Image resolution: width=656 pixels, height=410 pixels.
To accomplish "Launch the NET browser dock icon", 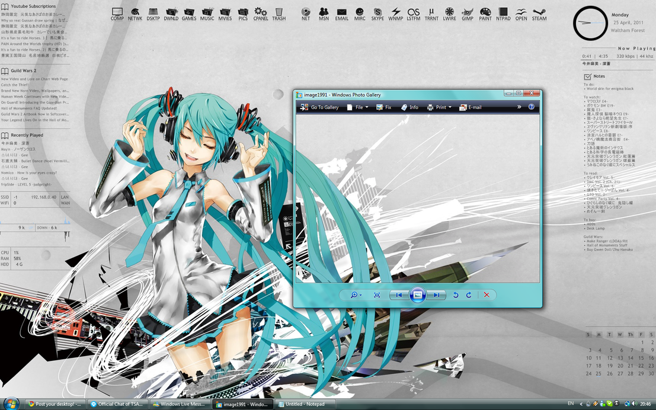I will pos(306,14).
